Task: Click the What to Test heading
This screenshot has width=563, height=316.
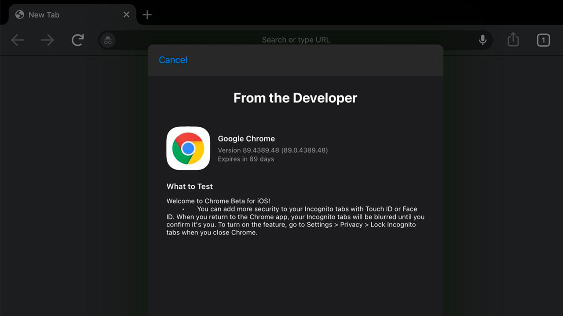Action: (190, 187)
